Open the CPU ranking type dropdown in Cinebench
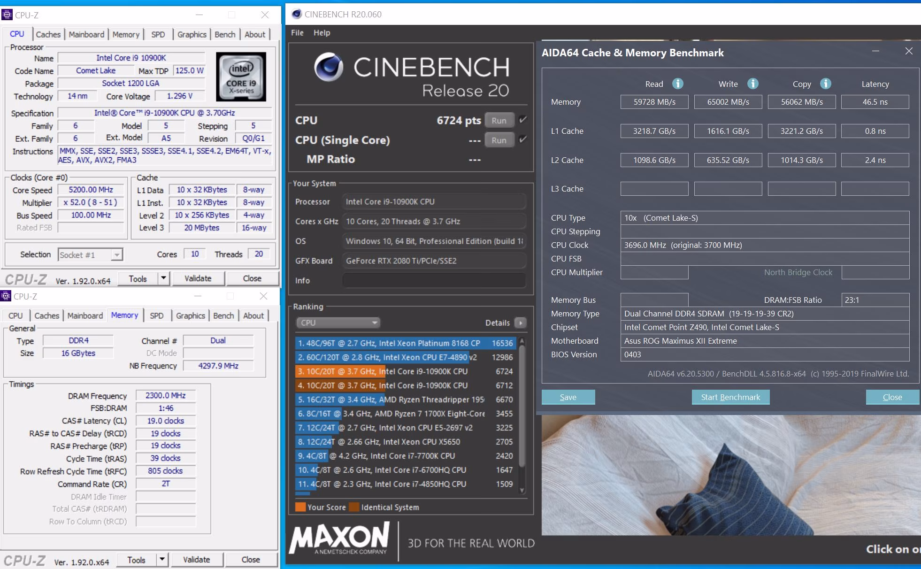 click(x=338, y=323)
